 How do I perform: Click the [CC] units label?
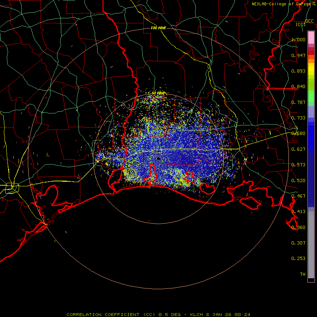[x=301, y=24]
